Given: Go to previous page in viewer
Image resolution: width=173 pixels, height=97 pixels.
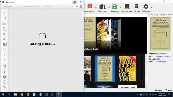Looking at the screenshot, I should tap(5, 55).
